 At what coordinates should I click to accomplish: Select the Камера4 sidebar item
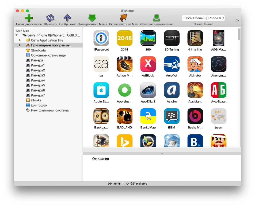tap(35, 80)
